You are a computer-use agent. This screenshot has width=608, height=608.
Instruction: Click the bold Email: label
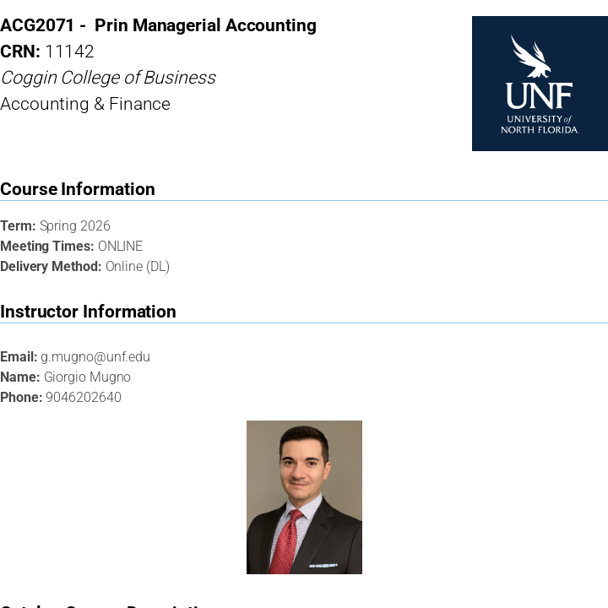pos(19,357)
